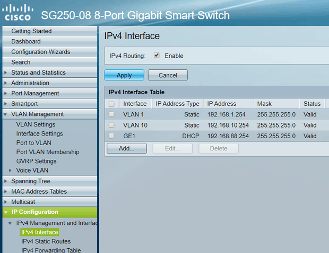Click the Interface column header
The width and height of the screenshot is (329, 253).
[x=135, y=104]
